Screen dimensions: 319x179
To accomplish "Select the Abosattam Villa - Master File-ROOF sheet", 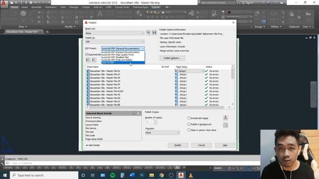I will pos(107,91).
